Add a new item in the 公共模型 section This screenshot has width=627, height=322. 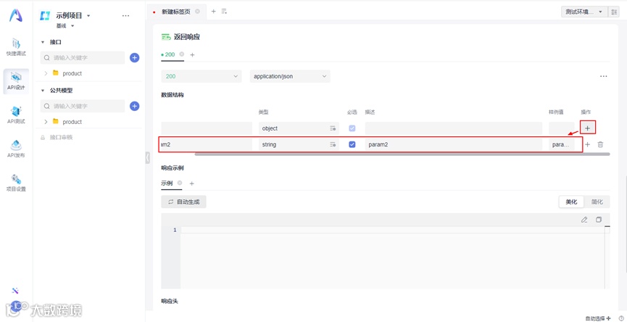[135, 106]
